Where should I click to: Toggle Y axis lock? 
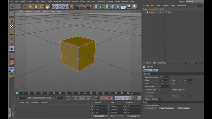click(x=60, y=7)
